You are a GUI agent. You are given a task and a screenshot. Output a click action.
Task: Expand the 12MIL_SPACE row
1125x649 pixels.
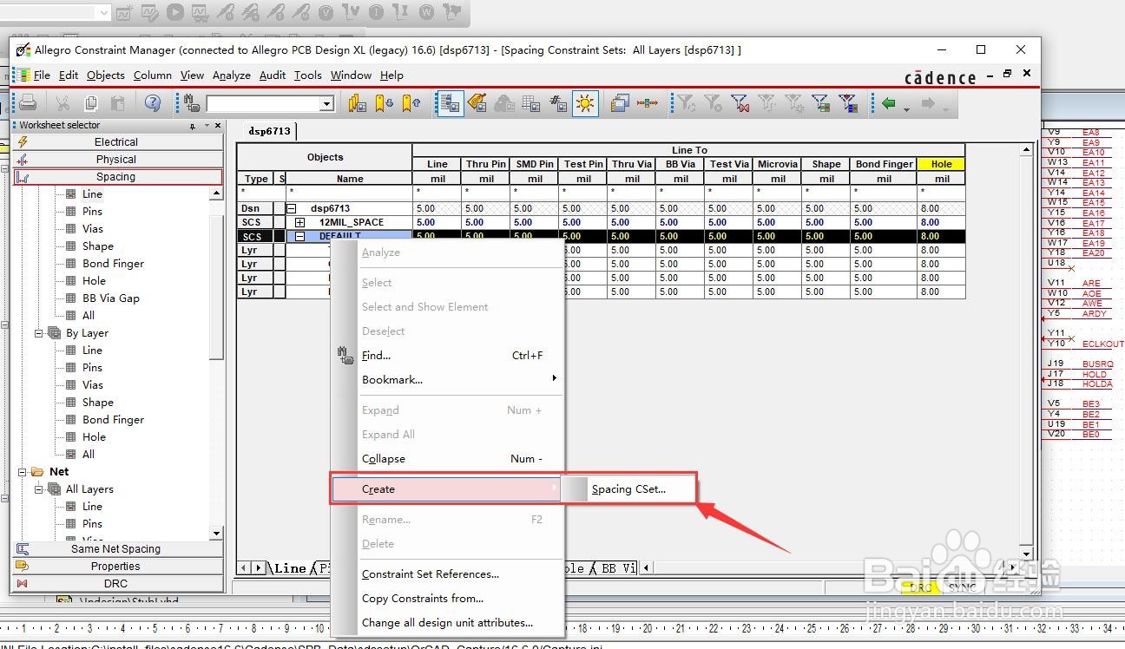[300, 222]
